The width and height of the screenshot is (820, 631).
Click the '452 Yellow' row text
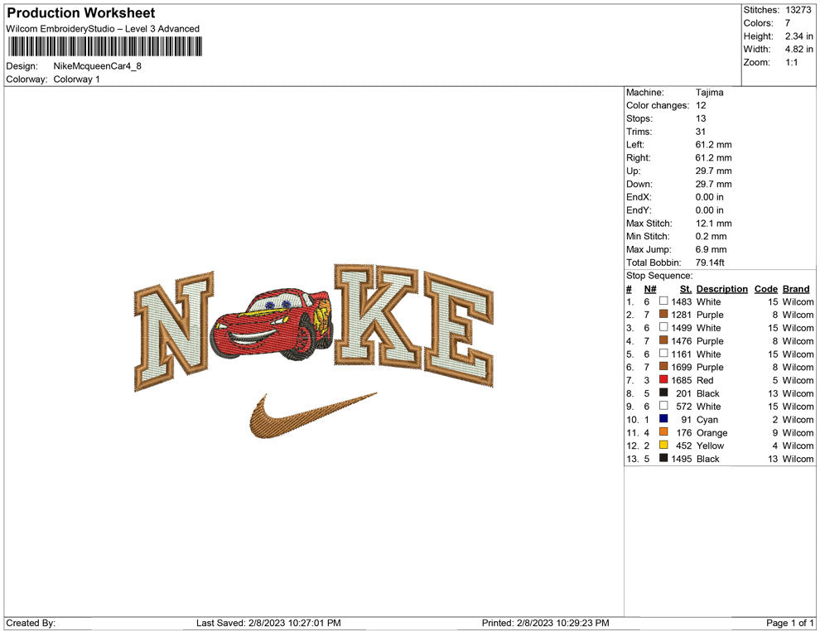coord(700,446)
